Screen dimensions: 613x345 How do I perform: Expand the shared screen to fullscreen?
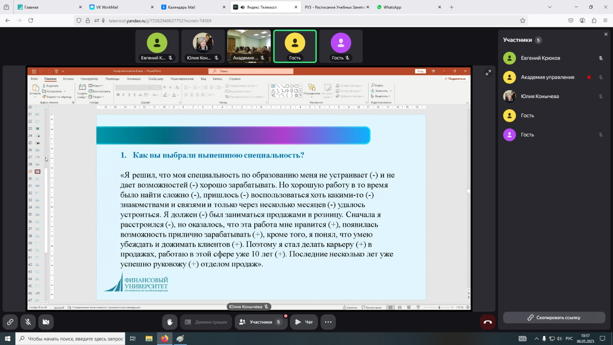(x=488, y=73)
